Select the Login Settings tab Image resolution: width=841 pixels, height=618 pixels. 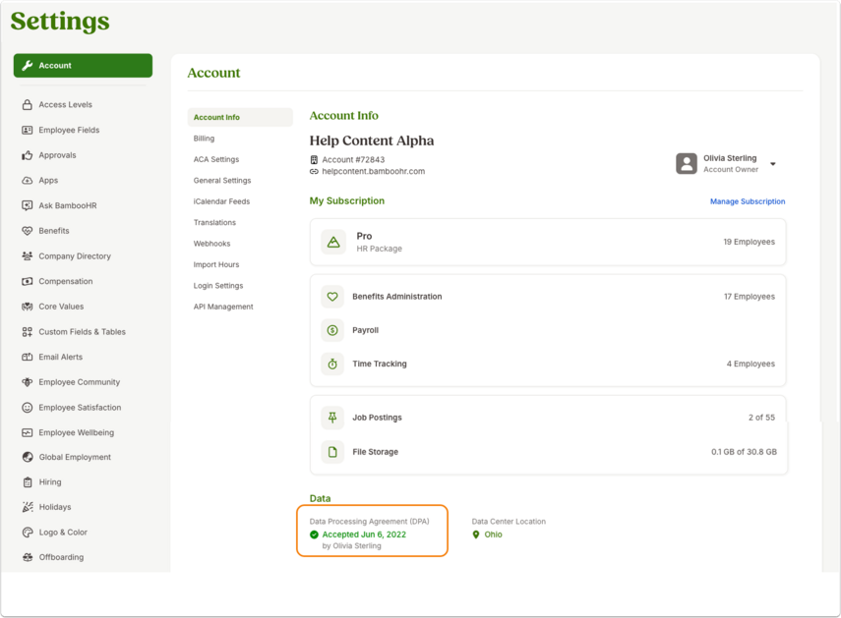(218, 286)
